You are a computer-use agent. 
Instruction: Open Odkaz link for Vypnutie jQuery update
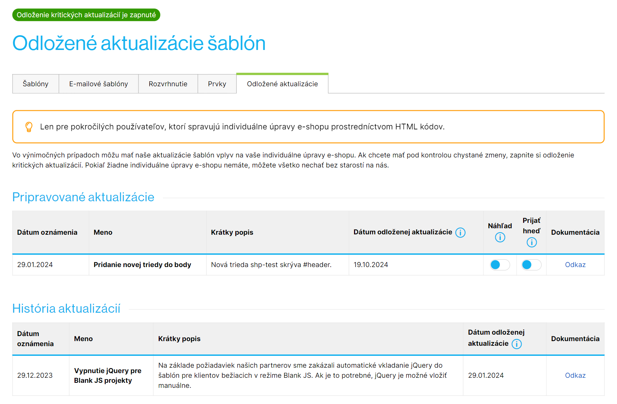(575, 376)
